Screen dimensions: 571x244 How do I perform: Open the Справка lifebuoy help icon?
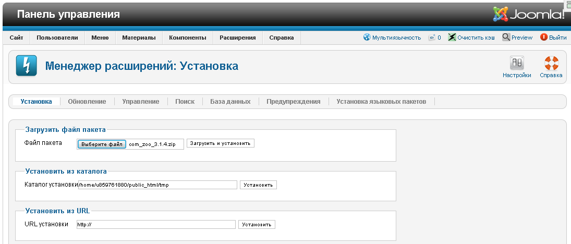(x=551, y=64)
